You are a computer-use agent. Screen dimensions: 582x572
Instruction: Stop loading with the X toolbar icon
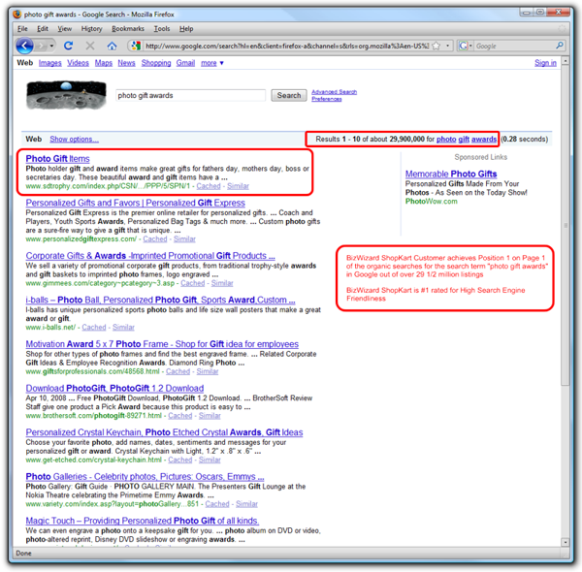point(90,46)
